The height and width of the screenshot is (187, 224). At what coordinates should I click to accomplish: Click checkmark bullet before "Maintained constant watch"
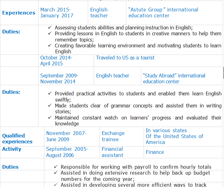[x=50, y=118]
